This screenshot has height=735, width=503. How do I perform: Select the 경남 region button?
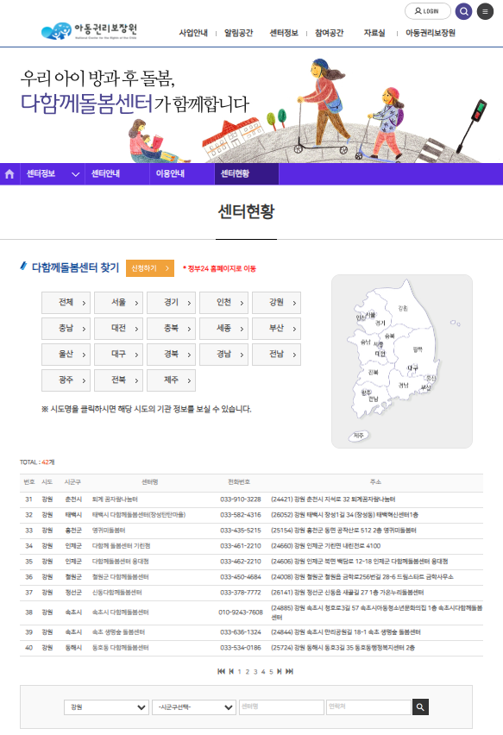pos(223,355)
